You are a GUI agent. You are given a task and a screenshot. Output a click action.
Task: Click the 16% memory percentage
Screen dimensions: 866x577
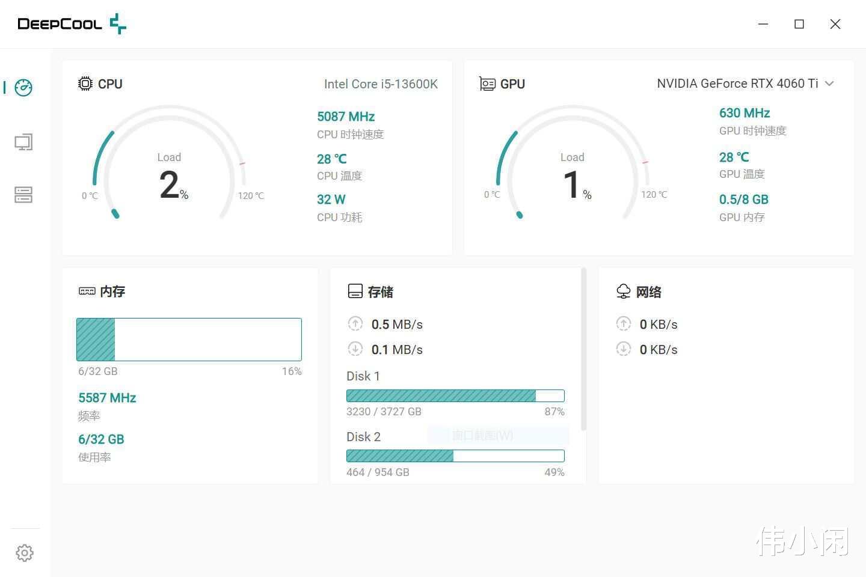pos(292,371)
